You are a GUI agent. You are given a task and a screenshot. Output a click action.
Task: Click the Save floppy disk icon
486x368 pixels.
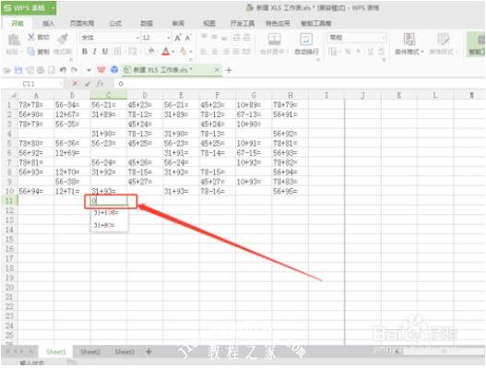click(x=18, y=70)
